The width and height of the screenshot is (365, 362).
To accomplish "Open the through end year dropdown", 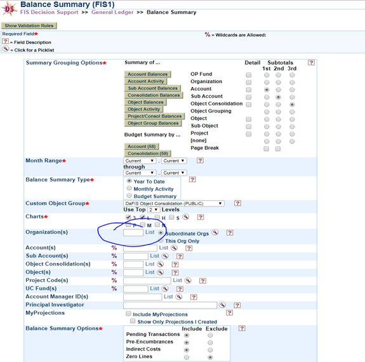I will tap(174, 173).
